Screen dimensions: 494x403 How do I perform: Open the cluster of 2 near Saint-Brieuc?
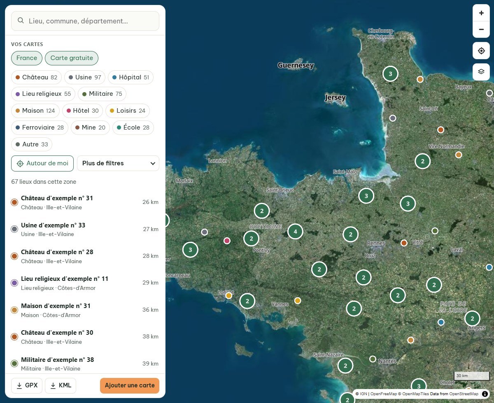pos(262,211)
